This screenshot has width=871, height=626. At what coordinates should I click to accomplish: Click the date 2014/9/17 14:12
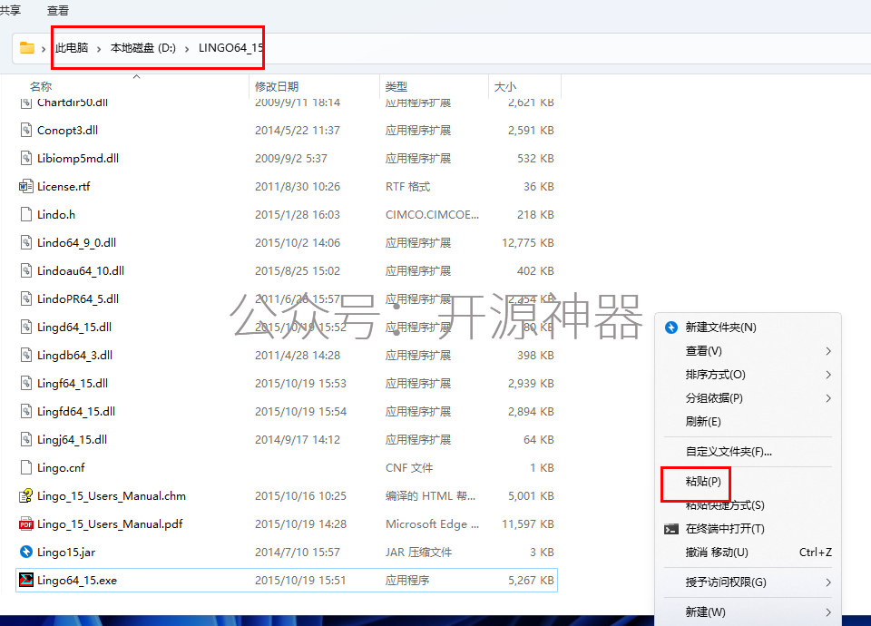298,439
